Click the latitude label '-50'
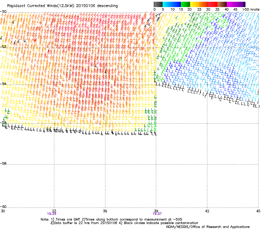This screenshot has height=229, width=261. [x=3, y=12]
